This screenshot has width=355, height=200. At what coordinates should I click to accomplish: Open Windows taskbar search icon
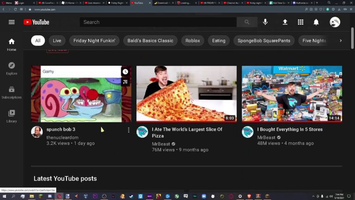(x=13, y=196)
